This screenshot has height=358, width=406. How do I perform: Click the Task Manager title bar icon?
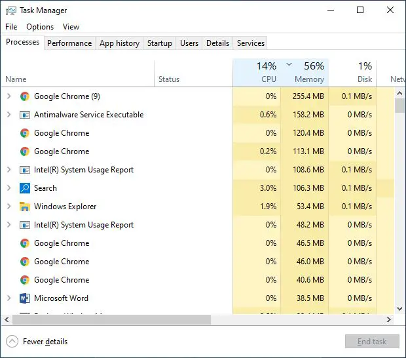click(x=10, y=10)
